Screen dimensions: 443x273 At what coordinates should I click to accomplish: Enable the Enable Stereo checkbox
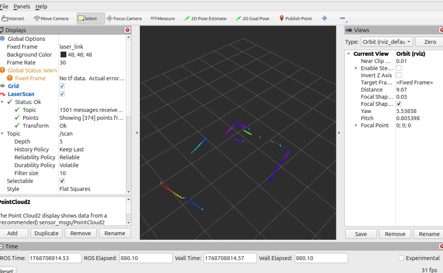(x=398, y=68)
